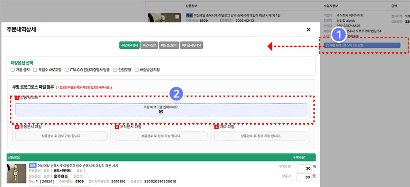Select the 주문내역상세 tab
Screen dimensions: 410x187
point(129,45)
